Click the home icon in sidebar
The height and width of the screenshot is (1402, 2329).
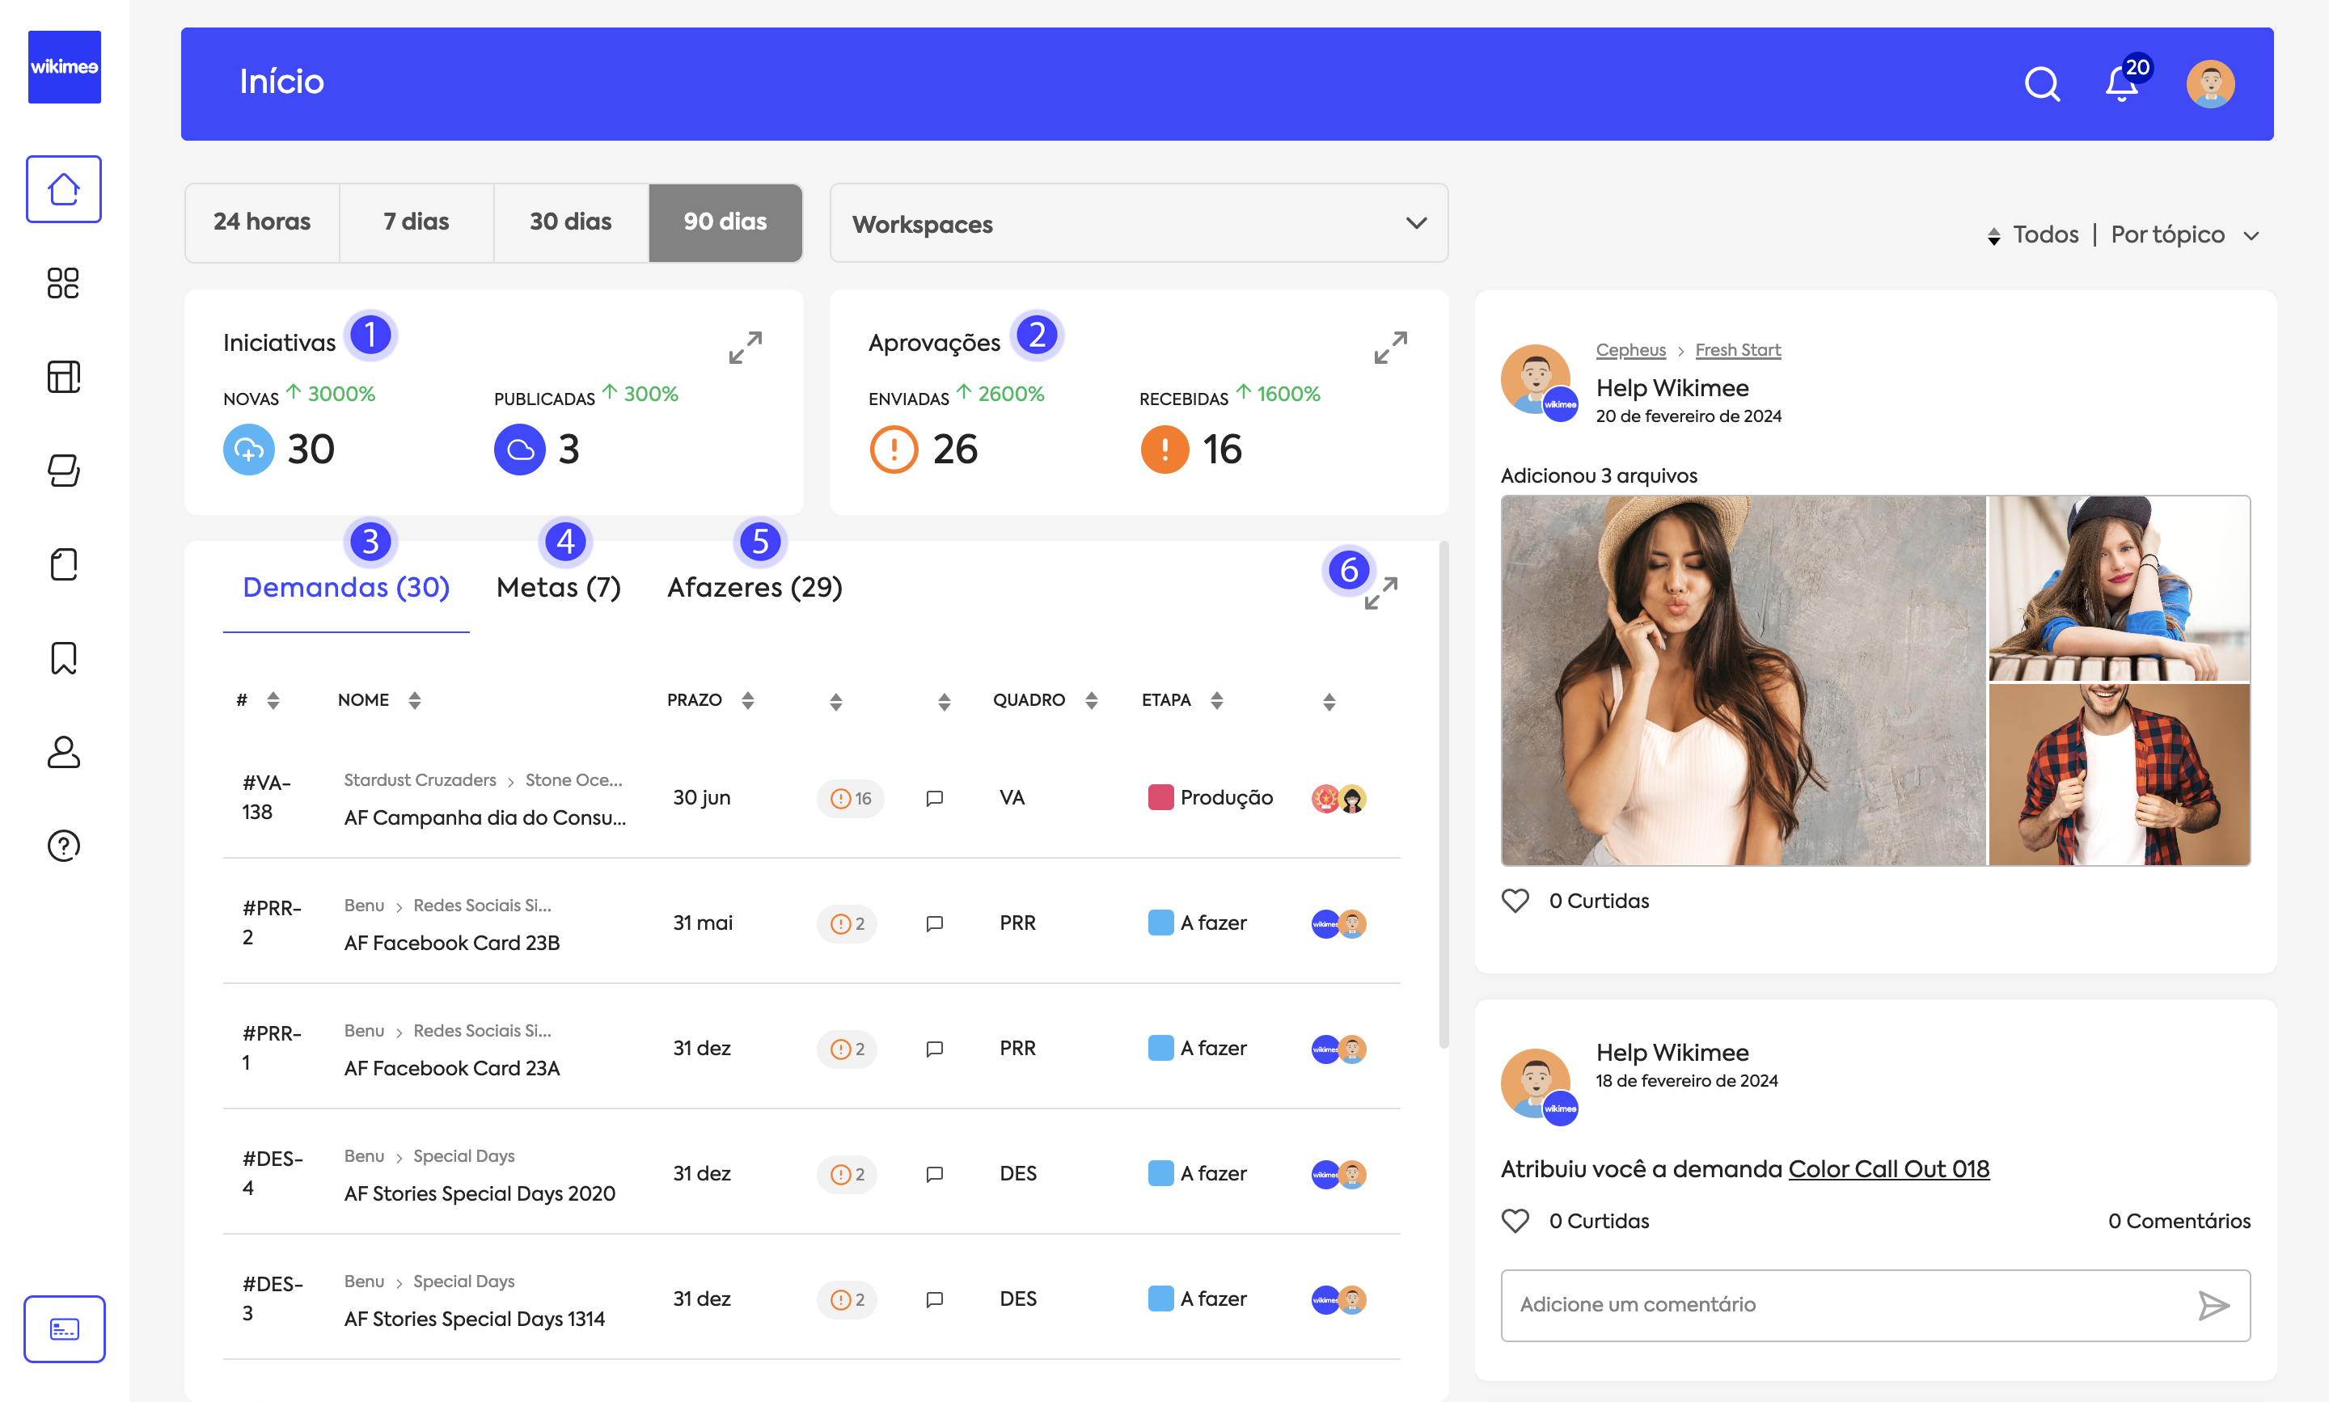pyautogui.click(x=63, y=189)
